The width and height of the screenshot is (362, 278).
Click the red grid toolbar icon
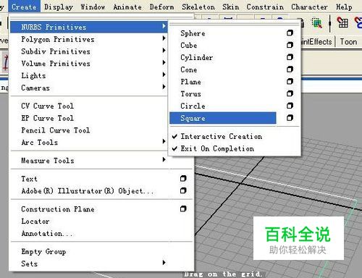342,22
